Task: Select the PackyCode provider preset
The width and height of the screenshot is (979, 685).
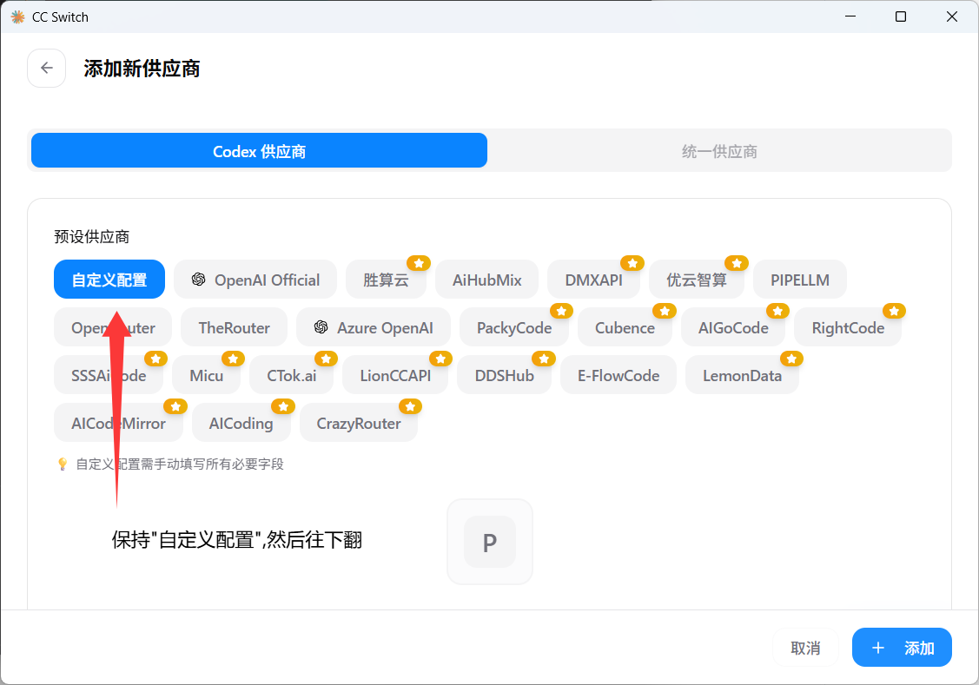Action: point(513,327)
